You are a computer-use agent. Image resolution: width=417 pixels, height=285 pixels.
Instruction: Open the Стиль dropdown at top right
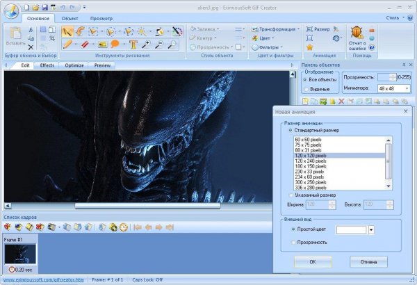[395, 17]
